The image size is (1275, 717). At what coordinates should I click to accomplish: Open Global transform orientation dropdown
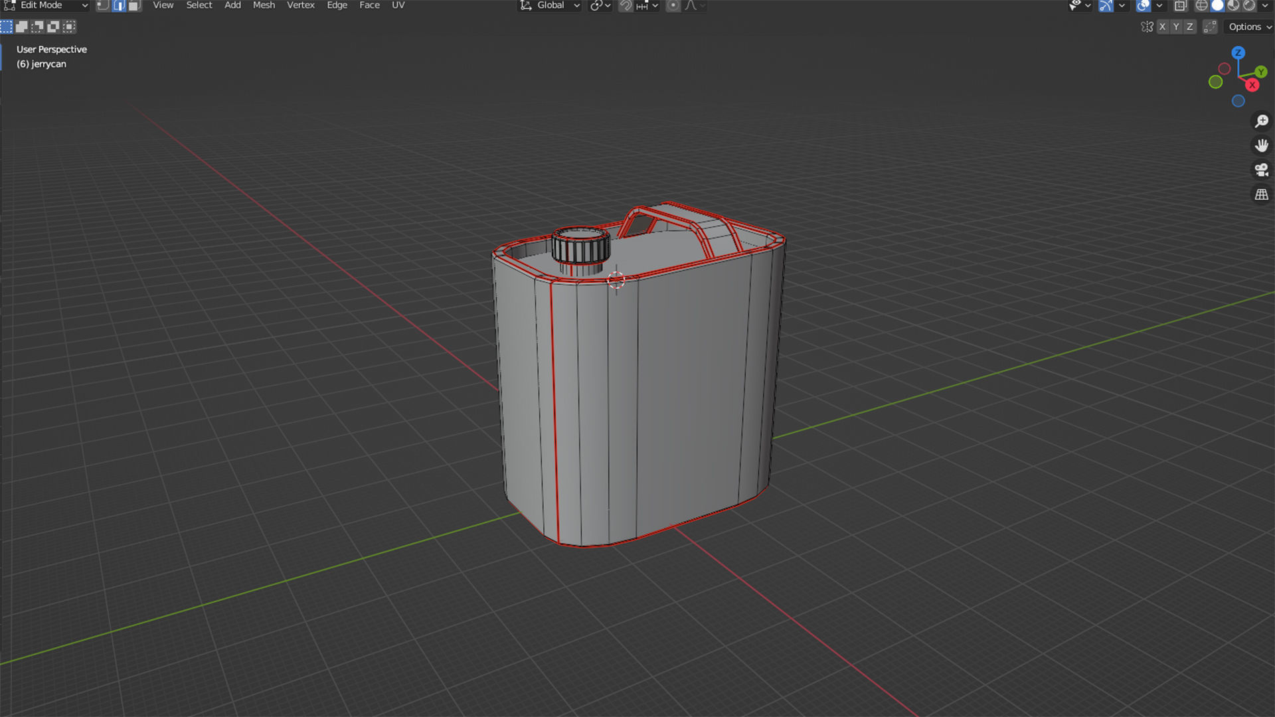pyautogui.click(x=550, y=5)
